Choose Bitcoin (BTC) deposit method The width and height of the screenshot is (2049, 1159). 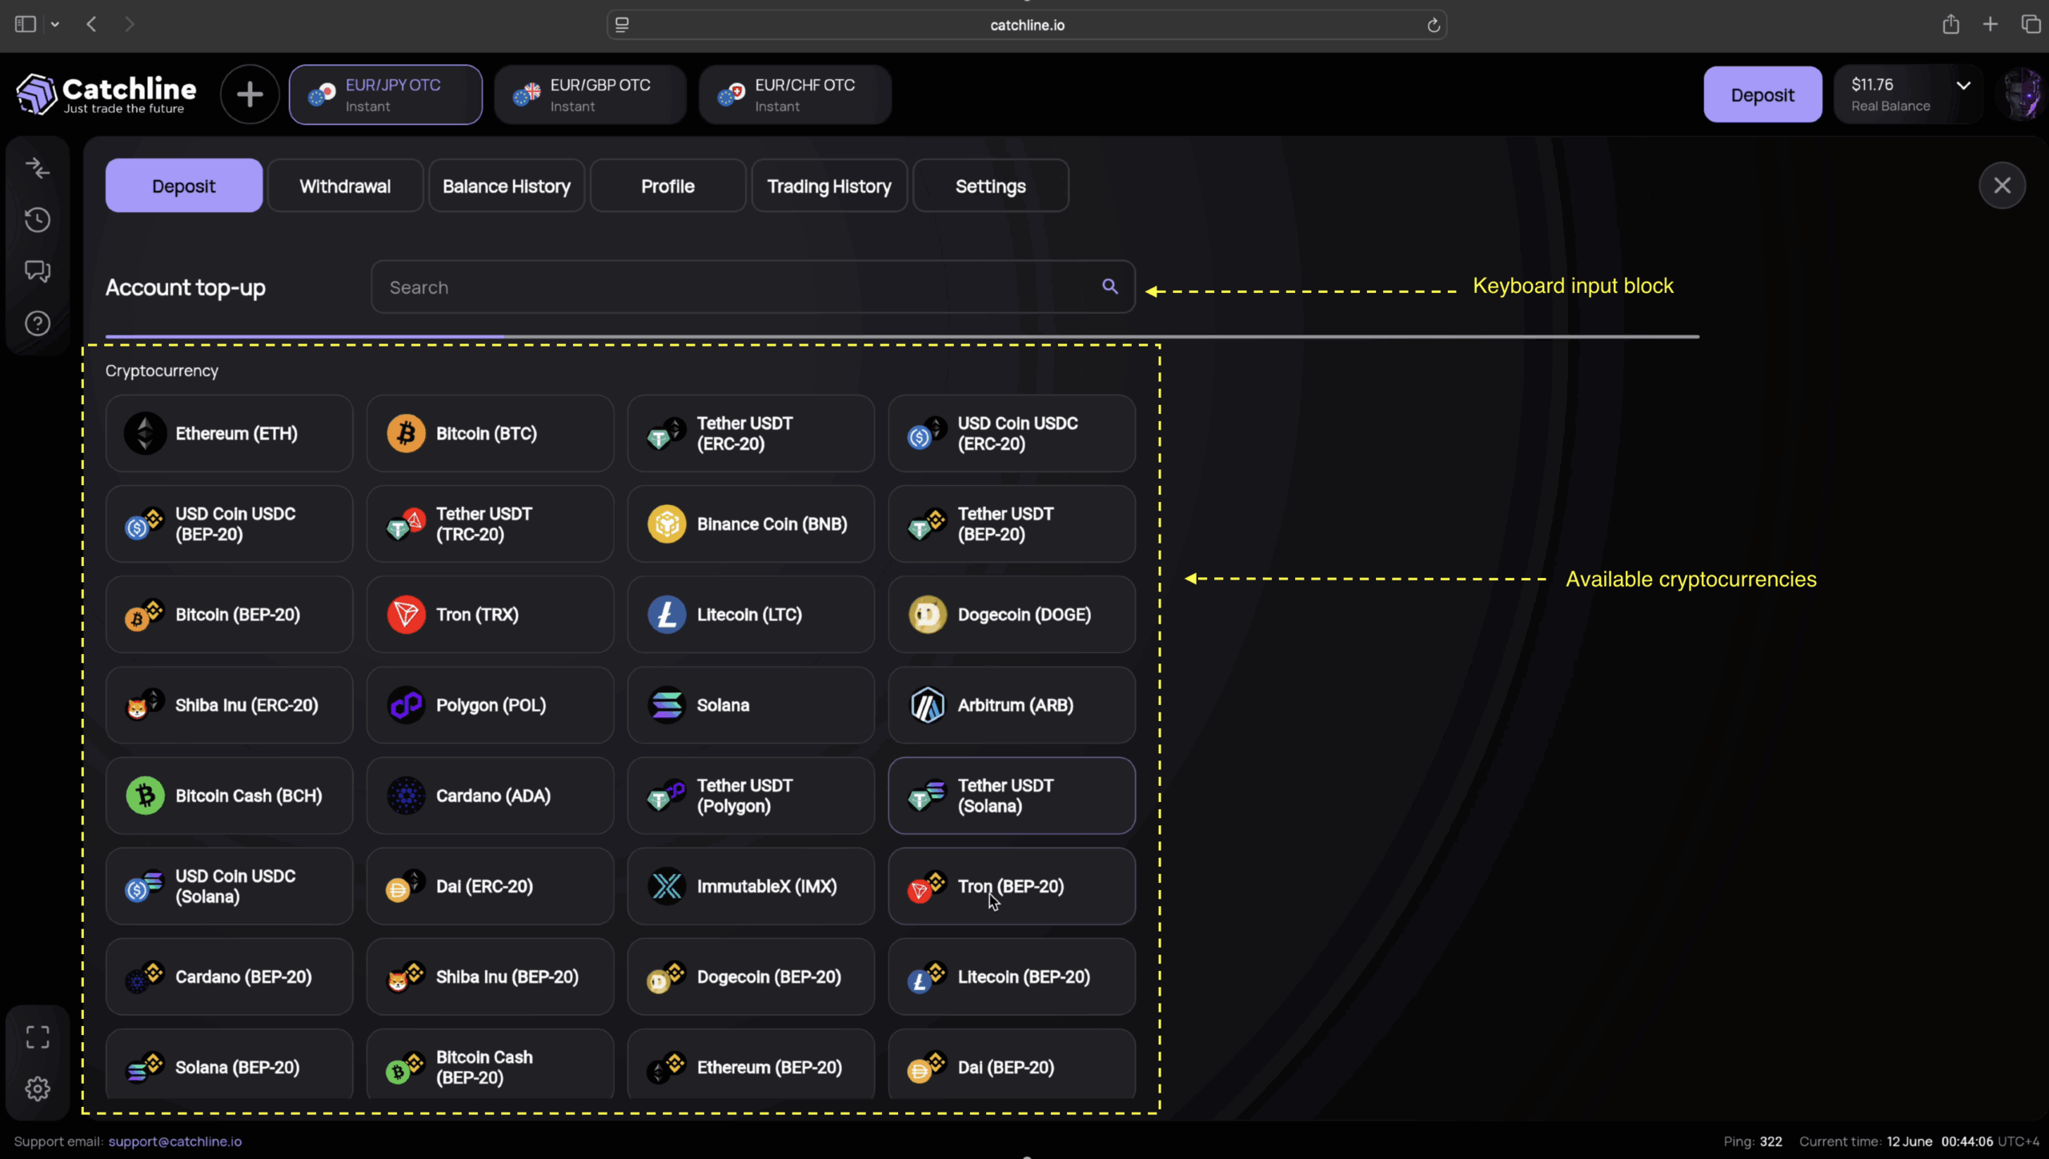click(x=490, y=433)
